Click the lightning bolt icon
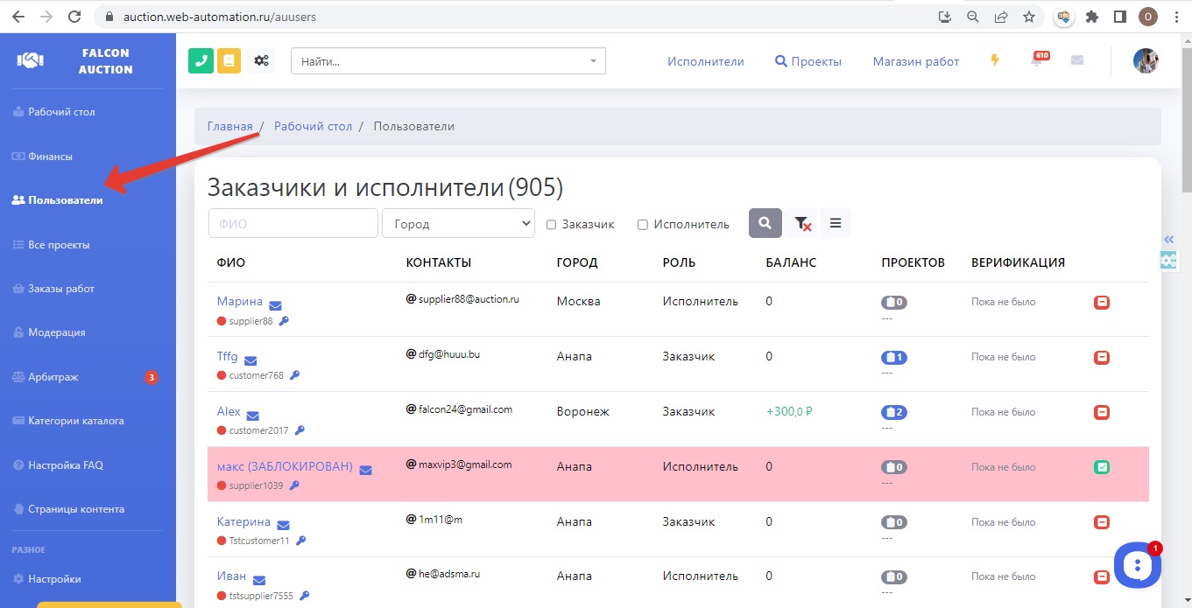This screenshot has height=608, width=1192. [995, 60]
